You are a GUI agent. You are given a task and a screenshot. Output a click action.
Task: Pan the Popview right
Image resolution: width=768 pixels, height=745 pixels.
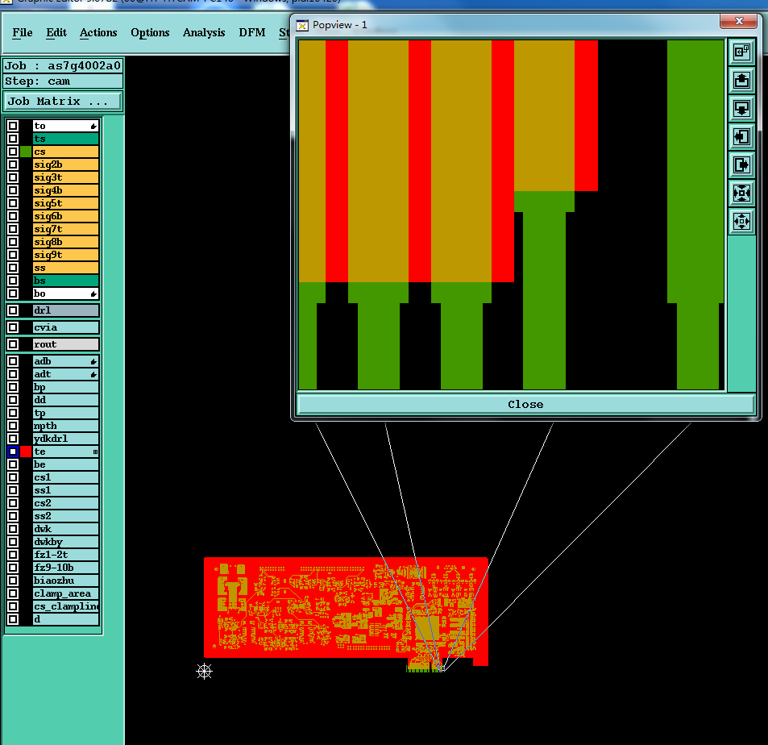pos(741,164)
